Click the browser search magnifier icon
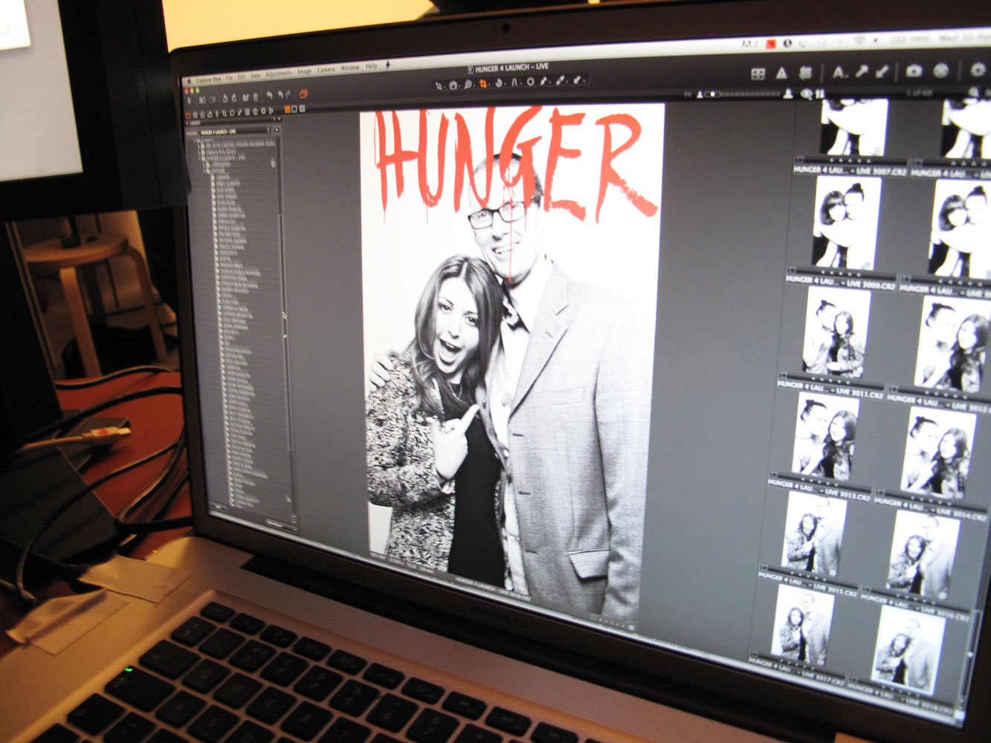991x743 pixels. pos(973,92)
